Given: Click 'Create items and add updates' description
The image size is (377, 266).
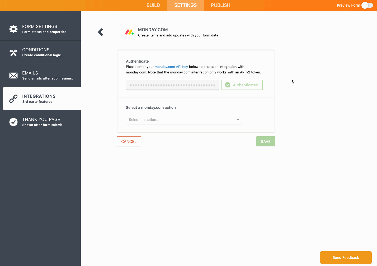Looking at the screenshot, I should click(x=178, y=35).
